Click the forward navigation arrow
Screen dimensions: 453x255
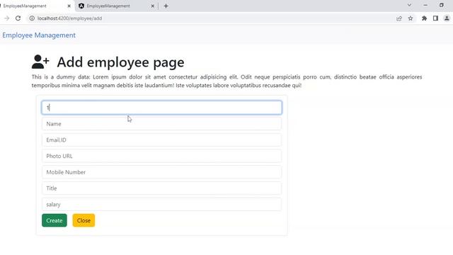click(6, 18)
